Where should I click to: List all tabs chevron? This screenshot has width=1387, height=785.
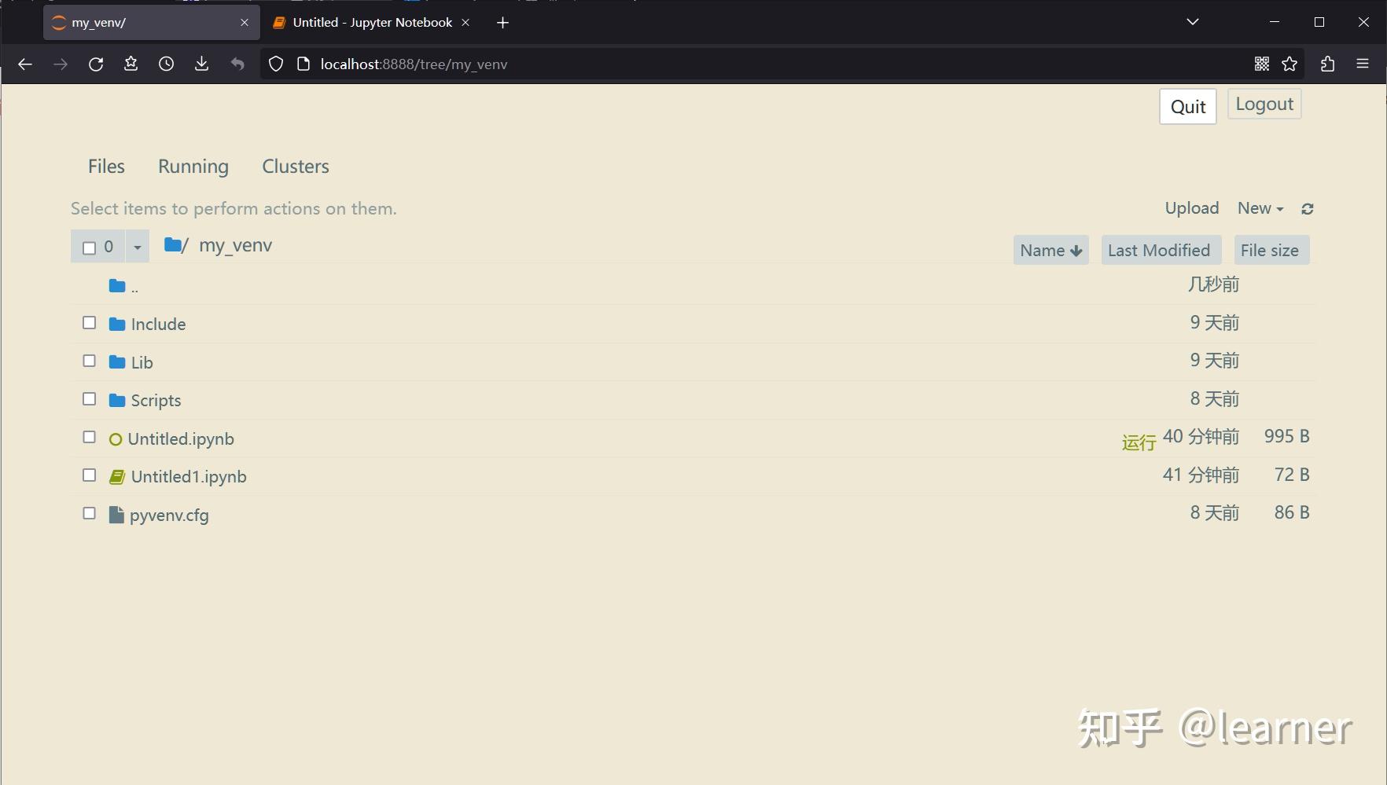tap(1193, 22)
